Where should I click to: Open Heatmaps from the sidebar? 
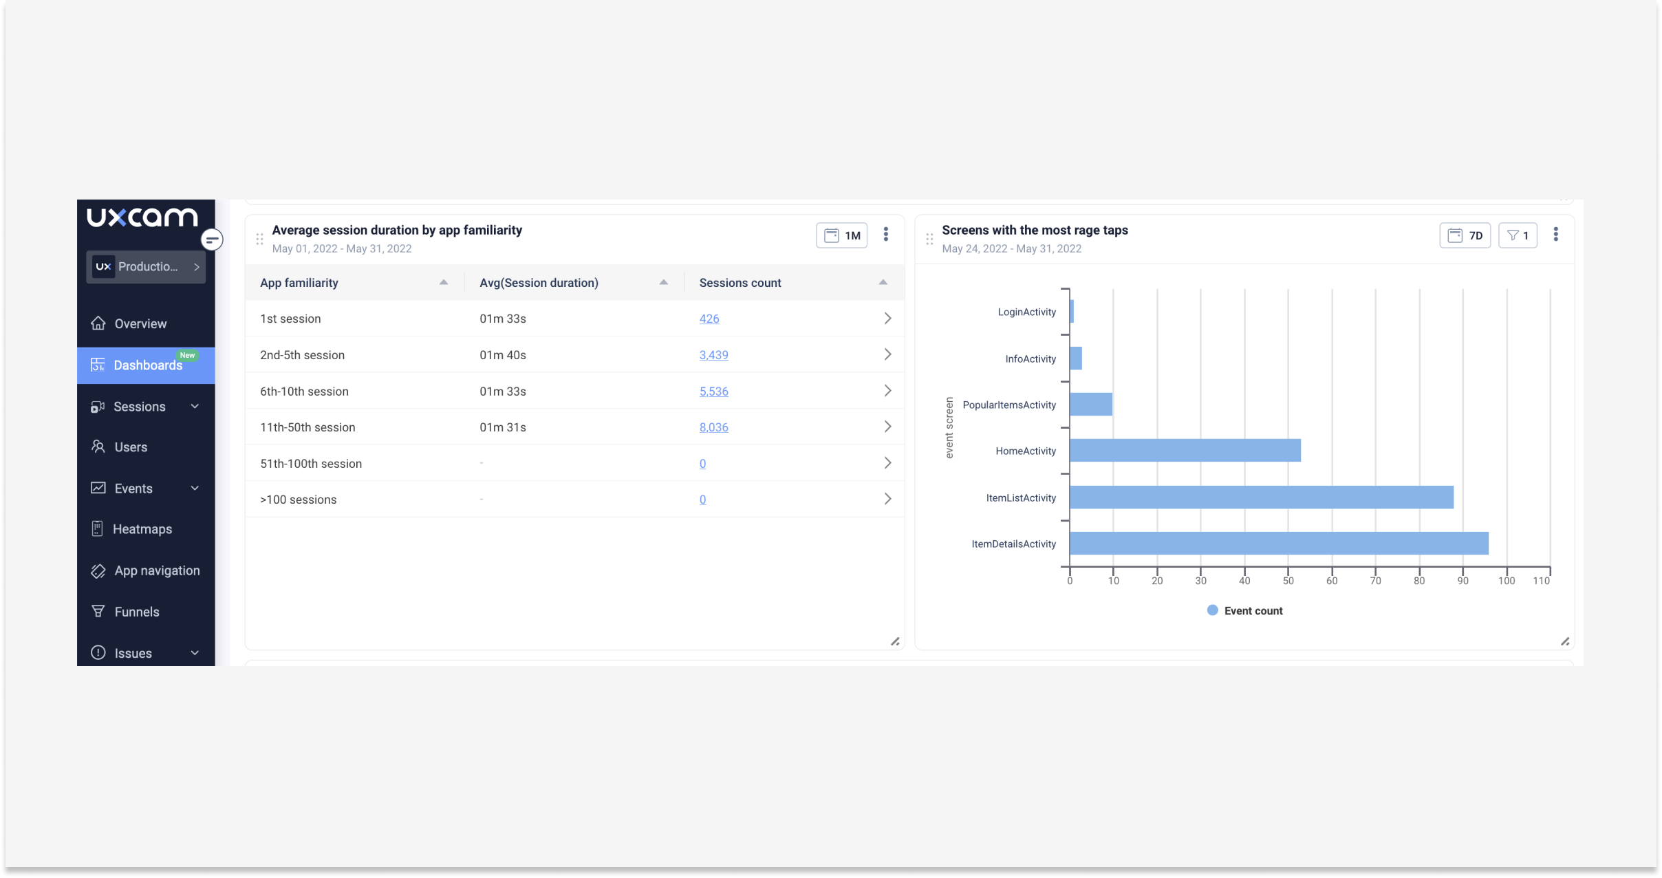tap(142, 529)
